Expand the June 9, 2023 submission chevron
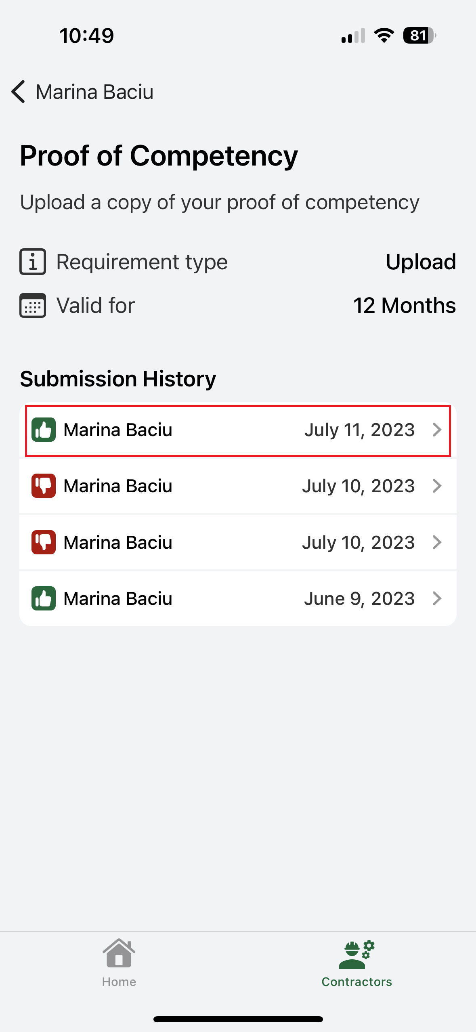This screenshot has width=476, height=1032. 436,598
